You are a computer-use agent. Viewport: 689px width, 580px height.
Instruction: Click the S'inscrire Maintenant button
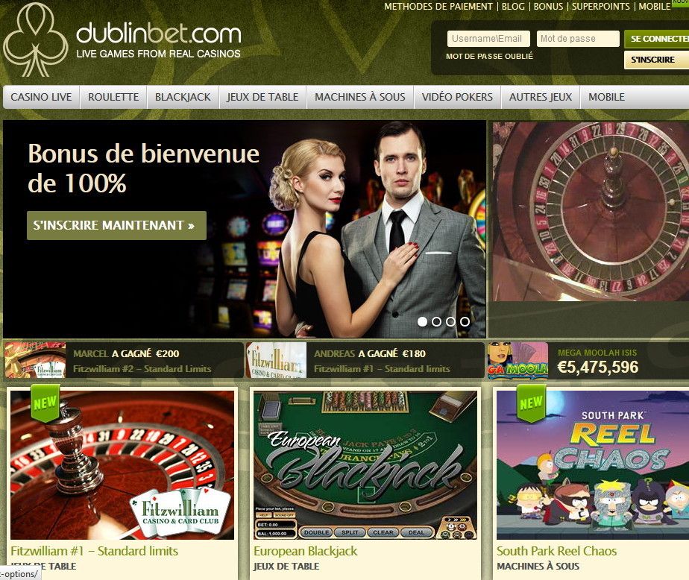[116, 225]
